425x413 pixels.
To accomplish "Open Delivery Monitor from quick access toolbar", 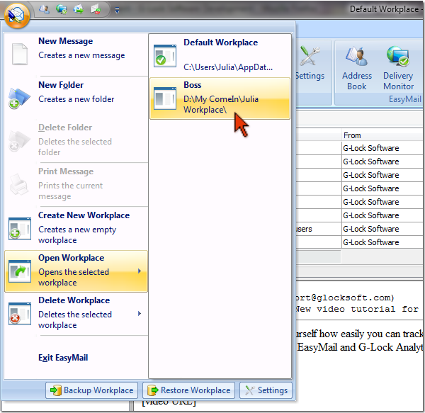I will [61, 9].
